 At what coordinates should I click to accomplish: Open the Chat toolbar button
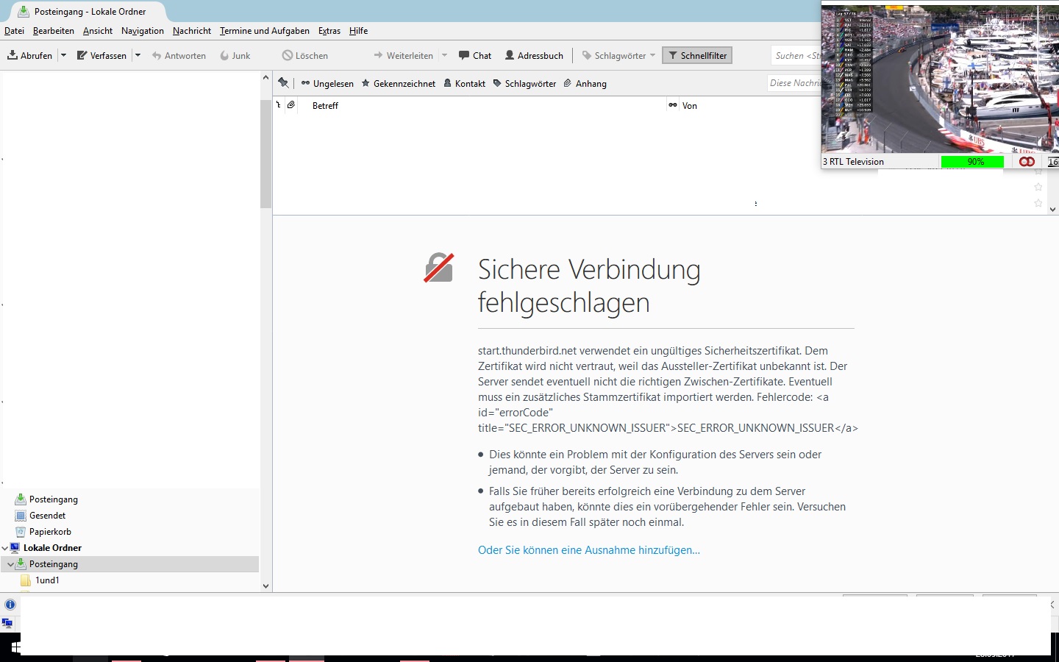pos(474,55)
